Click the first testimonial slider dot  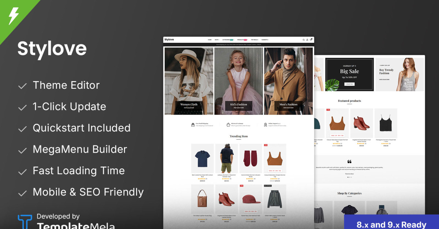pyautogui.click(x=348, y=177)
